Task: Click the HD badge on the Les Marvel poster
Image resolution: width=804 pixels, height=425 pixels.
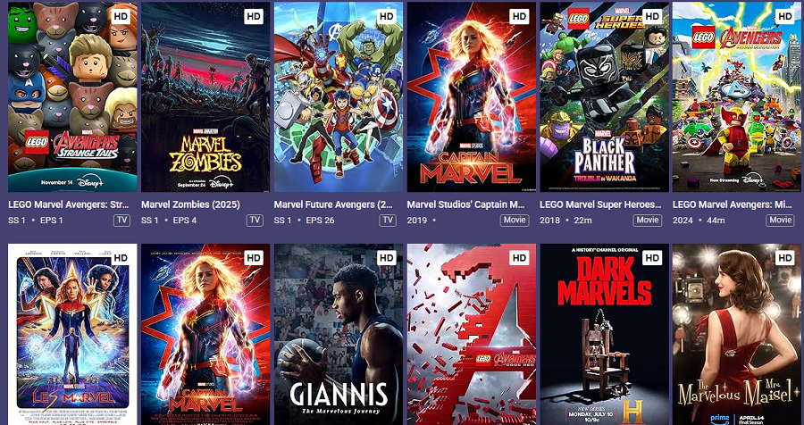Action: click(121, 258)
